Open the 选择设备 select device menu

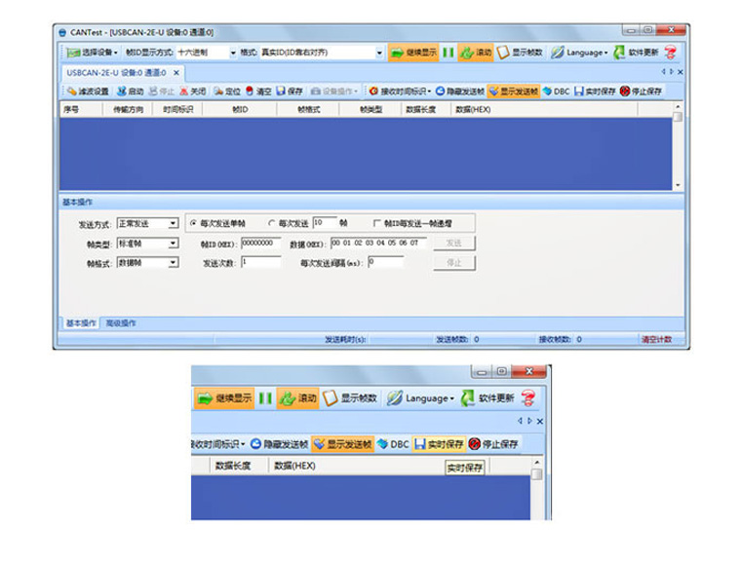tap(93, 52)
